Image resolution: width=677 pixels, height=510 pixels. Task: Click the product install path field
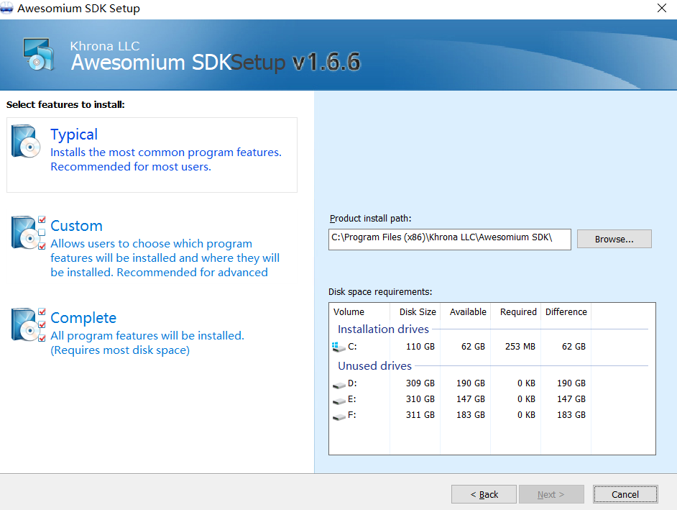(x=449, y=239)
